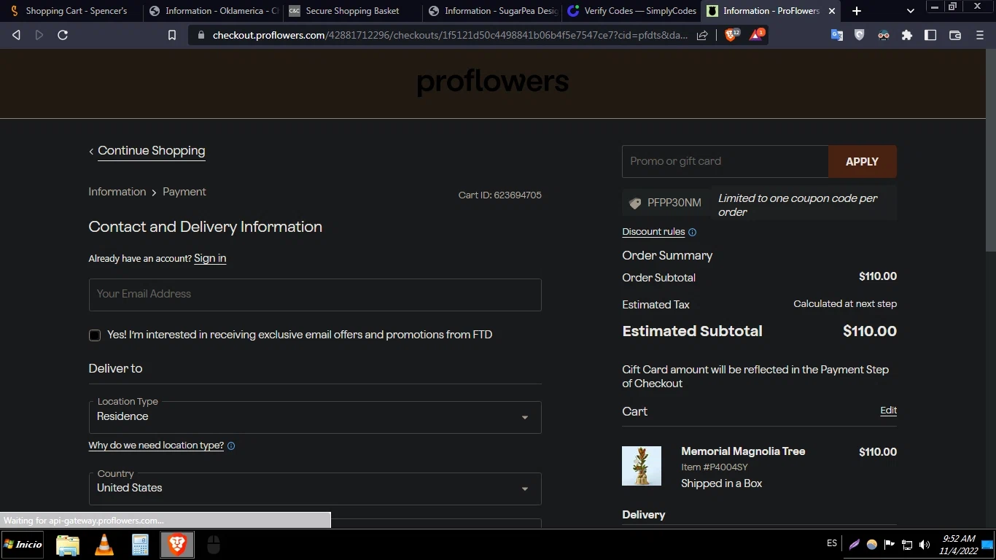Image resolution: width=996 pixels, height=560 pixels.
Task: Click the Memorial Magnolia Tree product name
Action: click(x=743, y=451)
